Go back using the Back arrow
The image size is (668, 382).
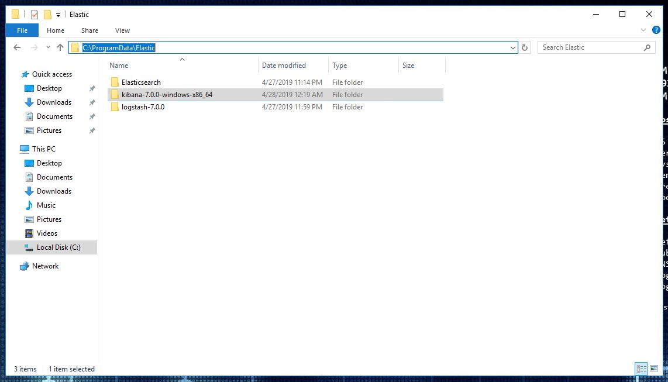[17, 47]
